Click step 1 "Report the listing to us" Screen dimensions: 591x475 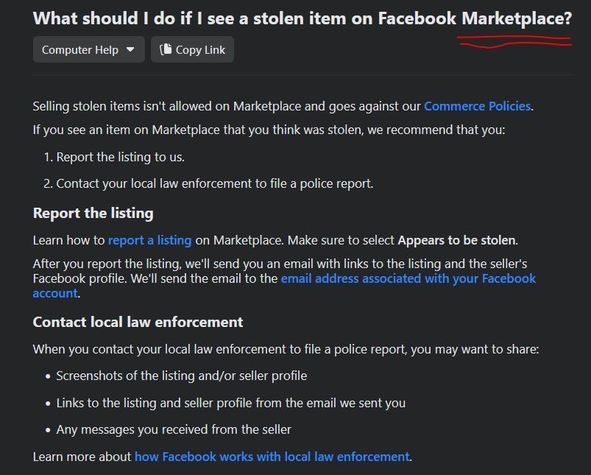[x=120, y=157]
